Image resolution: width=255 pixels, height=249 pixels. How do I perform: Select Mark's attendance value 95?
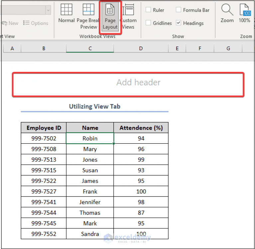click(x=141, y=223)
